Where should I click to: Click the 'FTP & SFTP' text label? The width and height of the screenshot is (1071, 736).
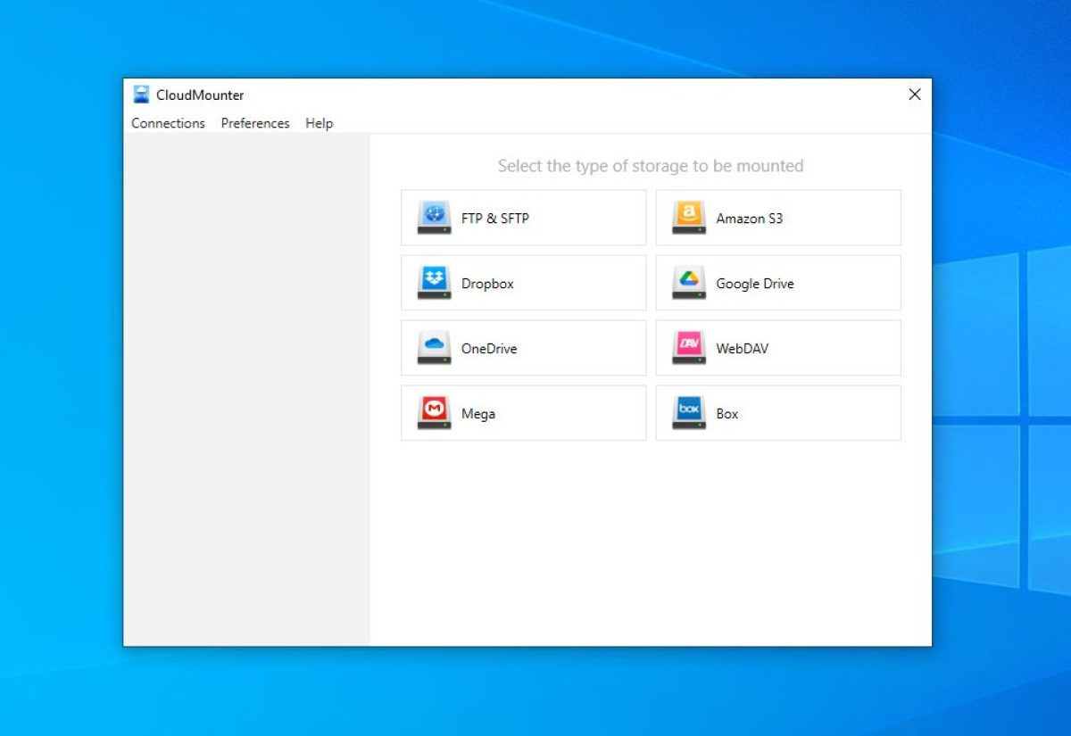coord(494,219)
